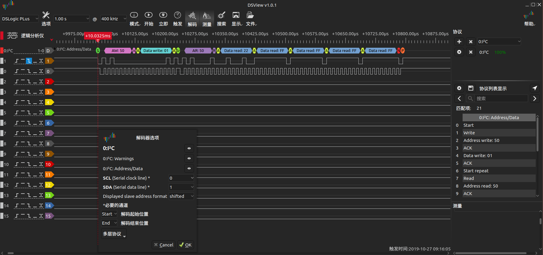Click OK in decoder options dialog
543x255 pixels.
click(185, 245)
